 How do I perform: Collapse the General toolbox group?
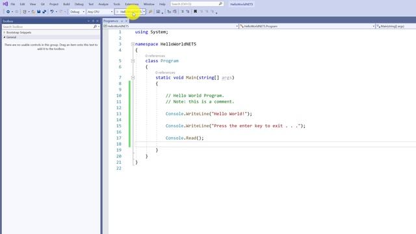click(5, 37)
